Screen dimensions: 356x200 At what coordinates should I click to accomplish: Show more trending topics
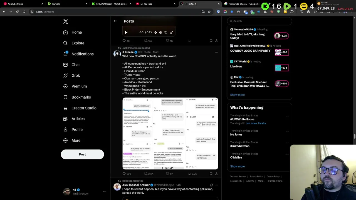coord(237,166)
